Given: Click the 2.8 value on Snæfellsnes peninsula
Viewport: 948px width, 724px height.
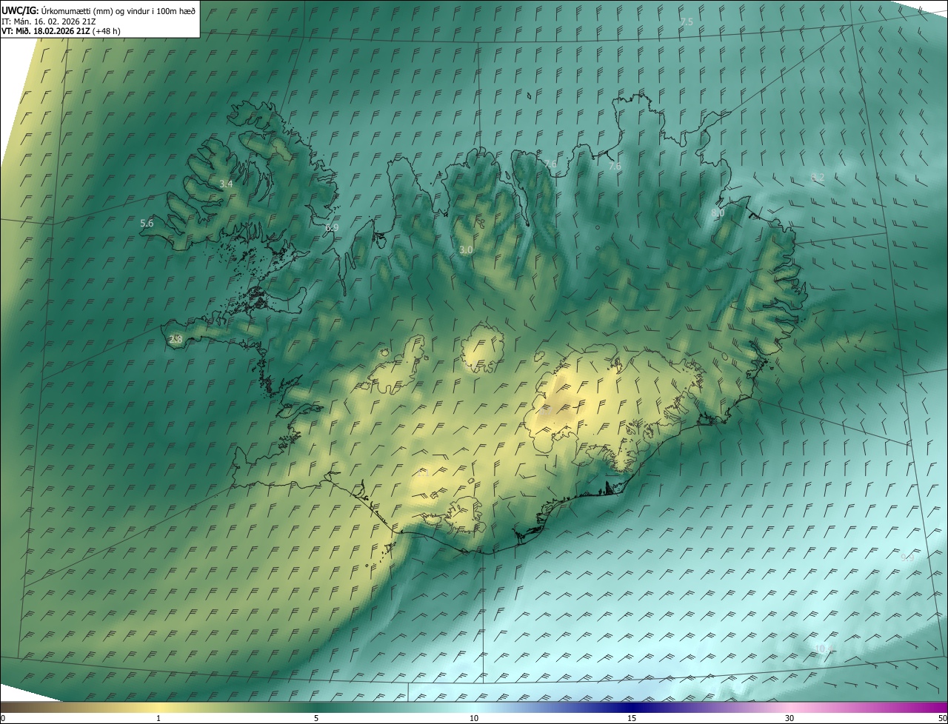Looking at the screenshot, I should [176, 340].
